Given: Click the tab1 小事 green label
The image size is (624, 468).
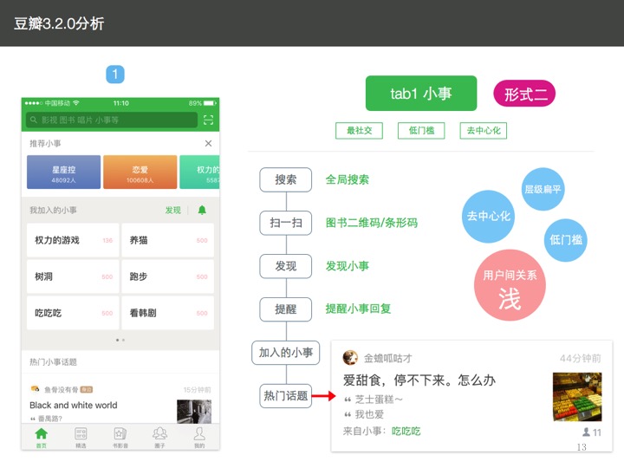Looking at the screenshot, I should coord(421,93).
